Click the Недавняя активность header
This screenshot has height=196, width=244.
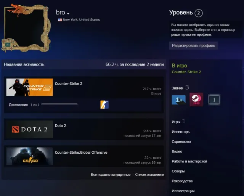(24, 64)
